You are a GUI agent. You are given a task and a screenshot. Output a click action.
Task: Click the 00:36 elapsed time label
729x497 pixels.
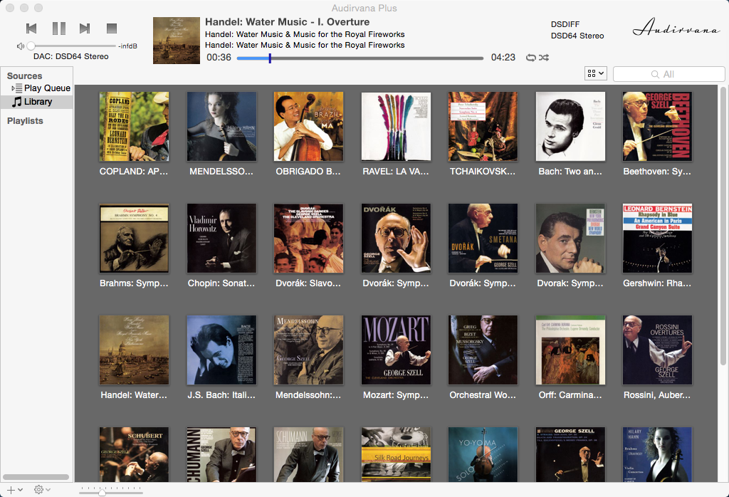(x=219, y=57)
